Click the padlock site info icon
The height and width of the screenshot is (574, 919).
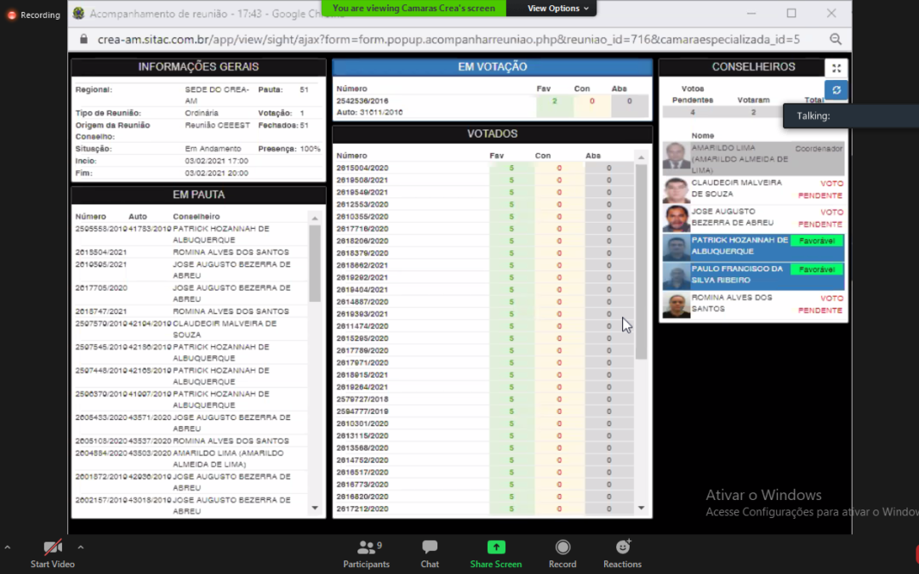pos(83,38)
